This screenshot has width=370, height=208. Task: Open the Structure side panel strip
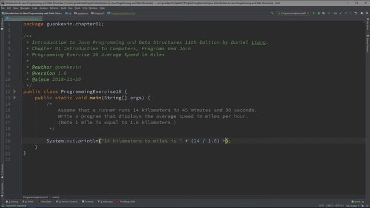pos(2,171)
